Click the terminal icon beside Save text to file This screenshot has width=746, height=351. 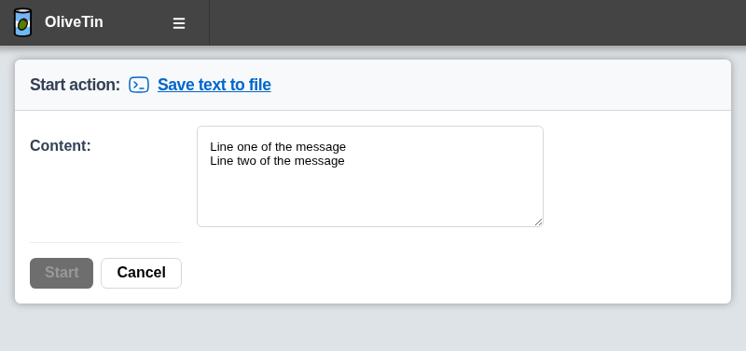click(x=139, y=85)
